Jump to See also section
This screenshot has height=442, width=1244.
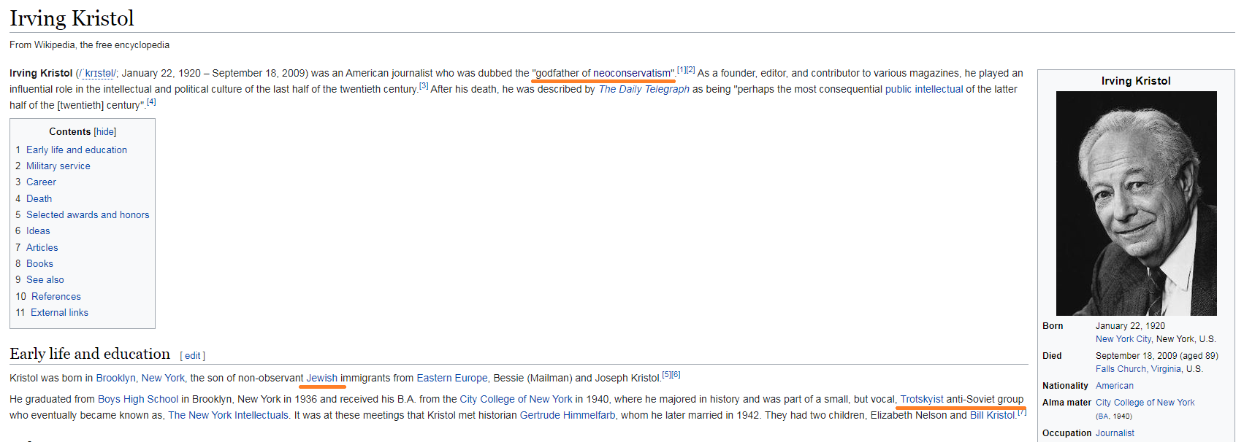click(45, 279)
